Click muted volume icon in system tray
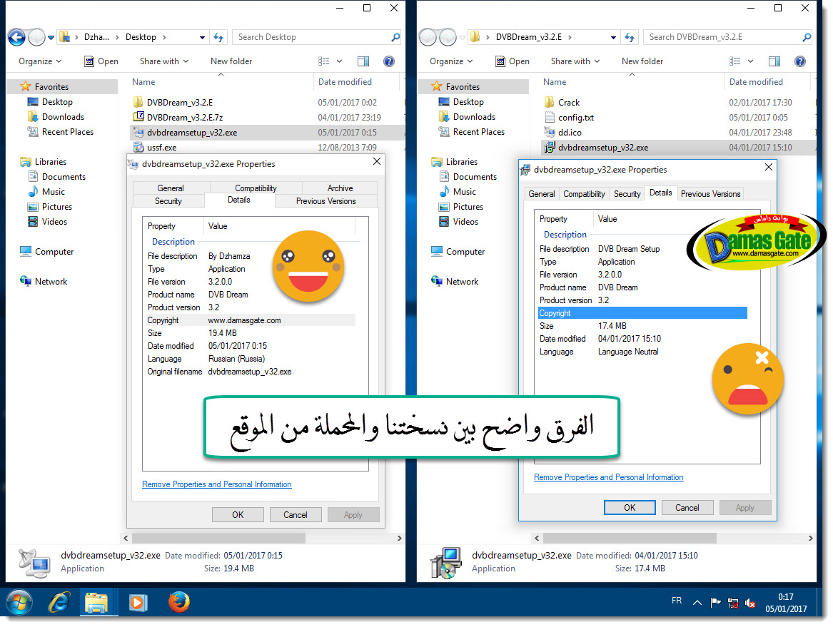Viewport: 833px width, 627px height. [x=750, y=603]
